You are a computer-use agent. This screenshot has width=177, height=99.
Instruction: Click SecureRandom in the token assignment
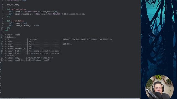30,12
